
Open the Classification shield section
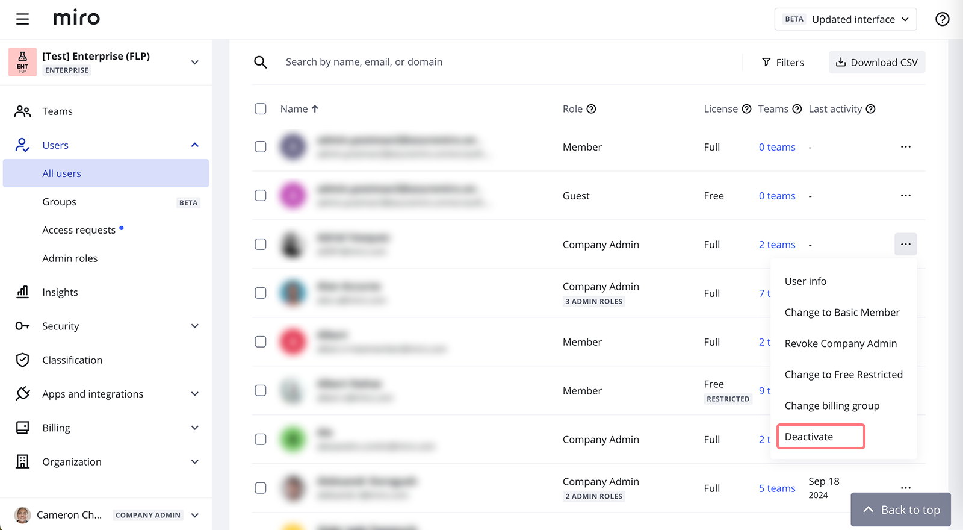click(72, 360)
